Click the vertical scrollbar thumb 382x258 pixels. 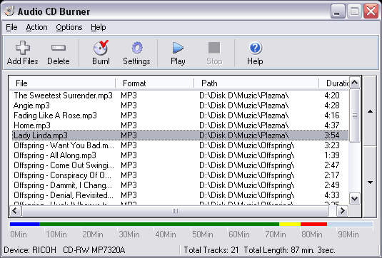click(x=355, y=115)
